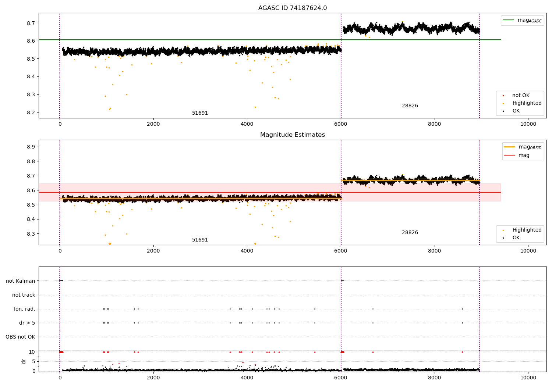Click the orange mag OBSID line sample in the legend
Image resolution: width=552 pixels, height=386 pixels.
tap(510, 147)
